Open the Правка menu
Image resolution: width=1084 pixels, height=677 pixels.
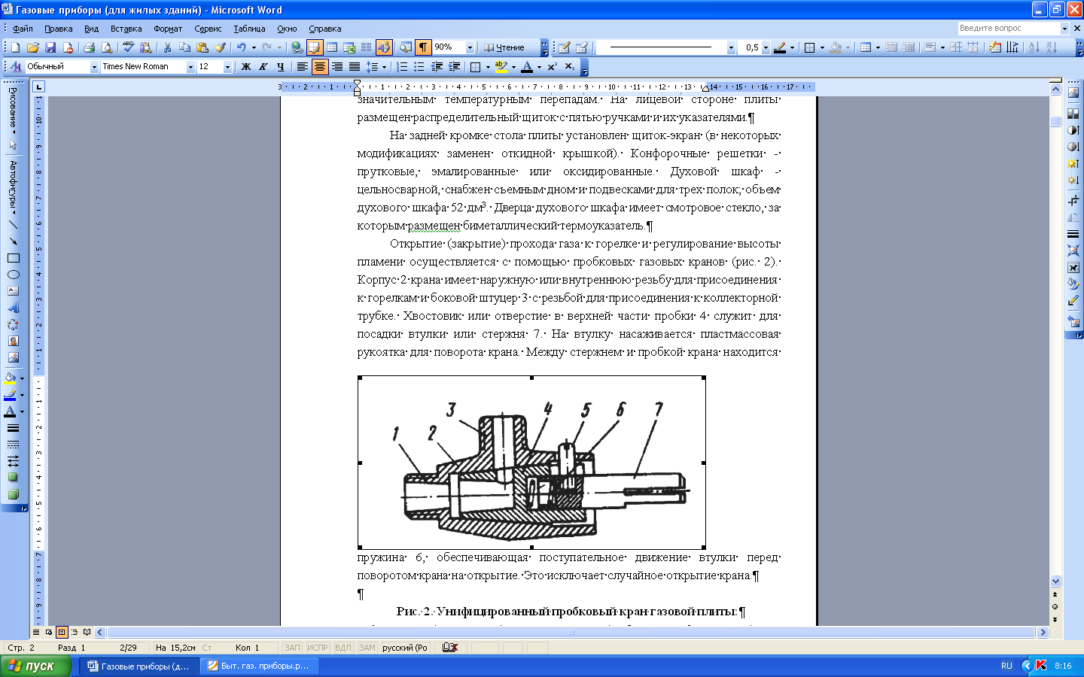pos(58,29)
